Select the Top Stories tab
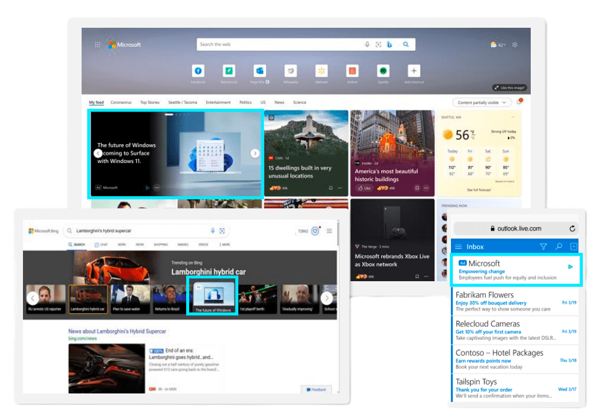The height and width of the screenshot is (420, 596). 150,103
